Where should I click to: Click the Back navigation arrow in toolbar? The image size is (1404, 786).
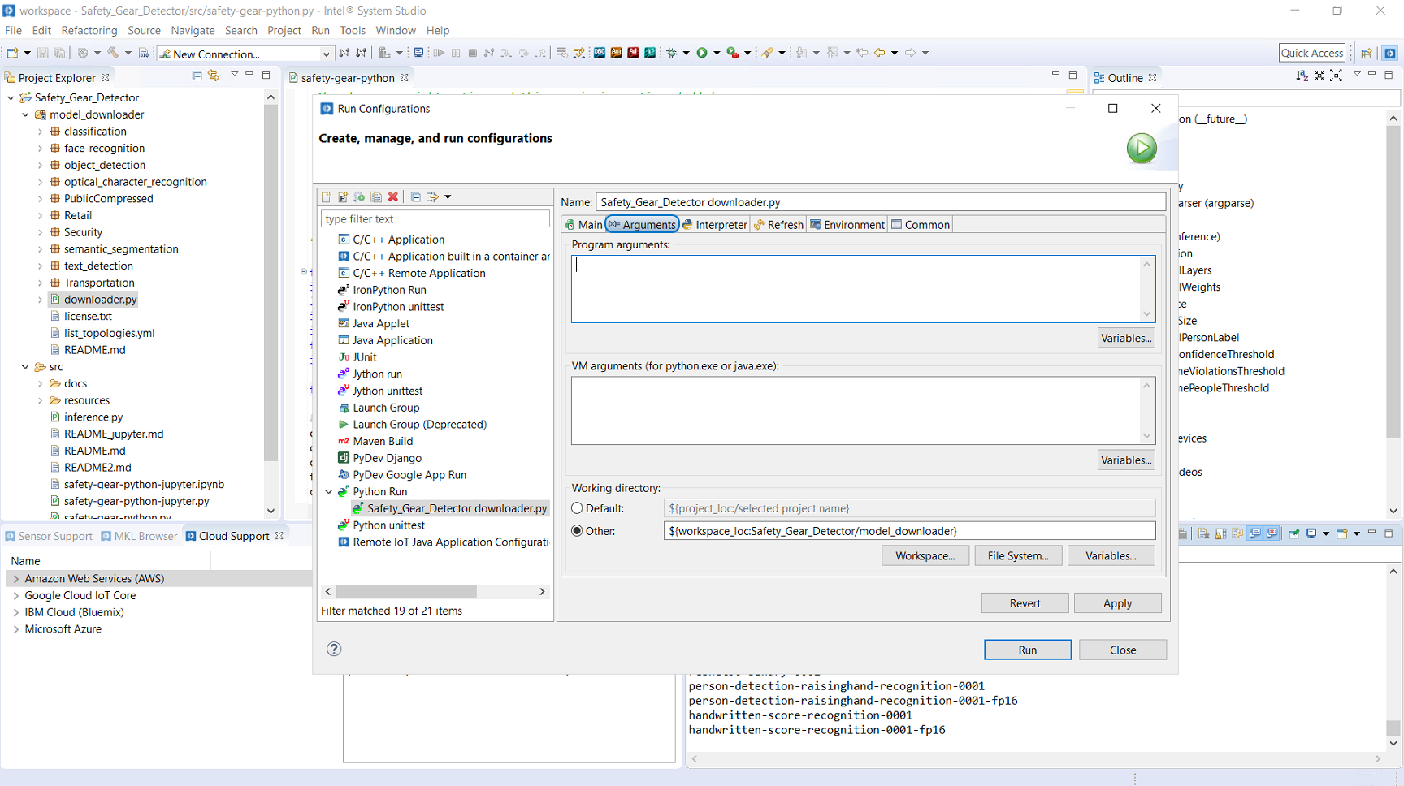point(880,53)
